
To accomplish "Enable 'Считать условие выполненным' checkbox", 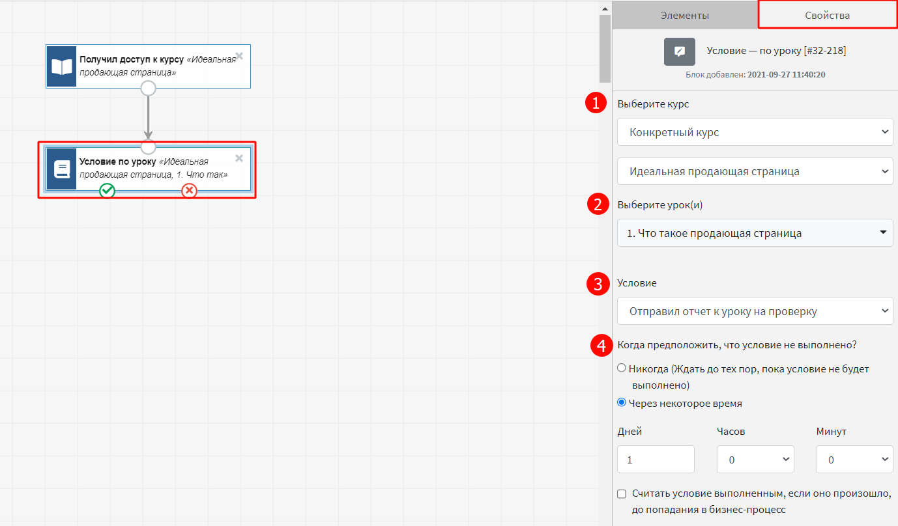I will [x=622, y=493].
